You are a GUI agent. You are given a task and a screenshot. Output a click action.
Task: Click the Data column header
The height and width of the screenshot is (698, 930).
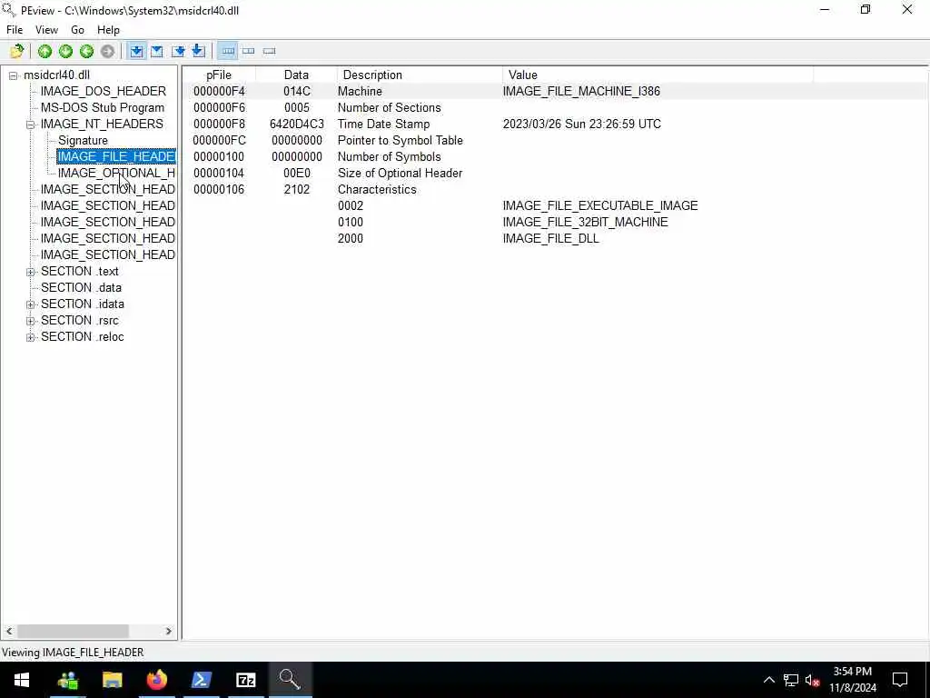coord(296,75)
